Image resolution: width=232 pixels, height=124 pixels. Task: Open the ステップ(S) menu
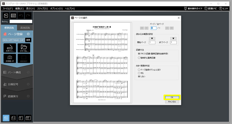[42, 9]
